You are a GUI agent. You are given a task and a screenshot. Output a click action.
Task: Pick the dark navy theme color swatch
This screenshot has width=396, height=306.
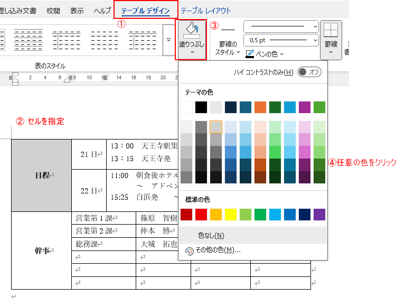(x=231, y=107)
